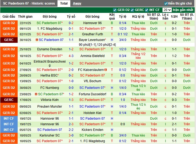Click the Giải đấu column header
Image resolution: width=196 pixels, height=144 pixels.
(9, 17)
